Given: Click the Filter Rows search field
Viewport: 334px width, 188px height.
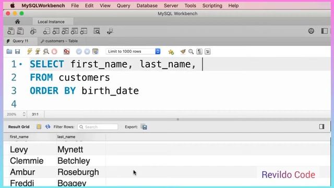Looking at the screenshot, I should pos(98,127).
